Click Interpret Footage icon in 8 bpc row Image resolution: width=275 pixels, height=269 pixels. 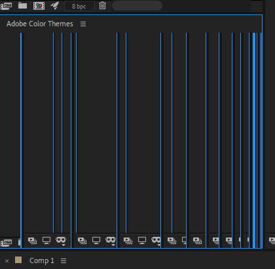pyautogui.click(x=6, y=6)
